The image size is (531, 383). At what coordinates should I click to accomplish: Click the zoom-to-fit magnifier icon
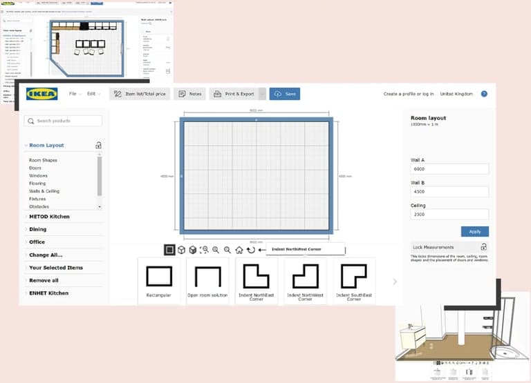point(204,250)
